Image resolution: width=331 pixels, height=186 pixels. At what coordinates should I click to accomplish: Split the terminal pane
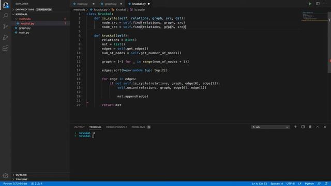tap(303, 127)
